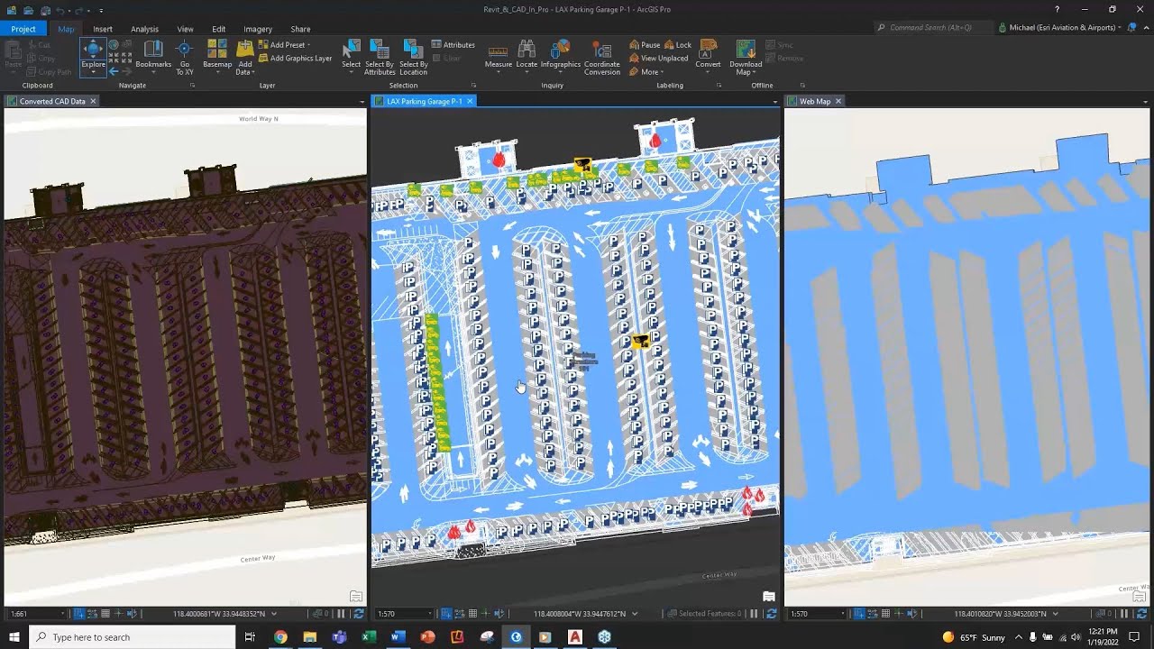Open the Locate pane

(527, 55)
